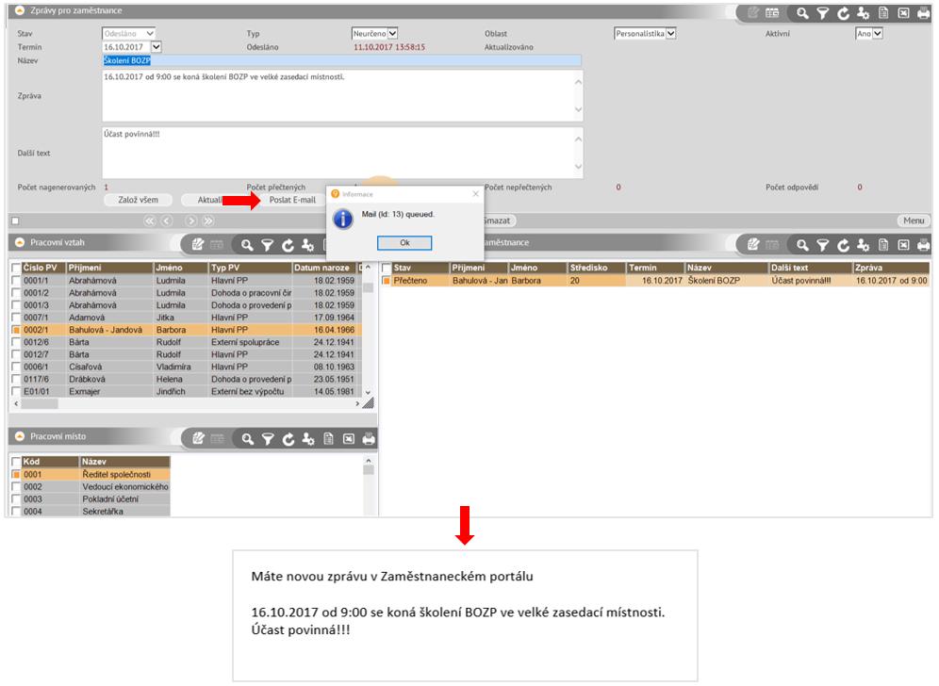
Task: Collapse the Pracovní vztah panel
Action: click(20, 242)
